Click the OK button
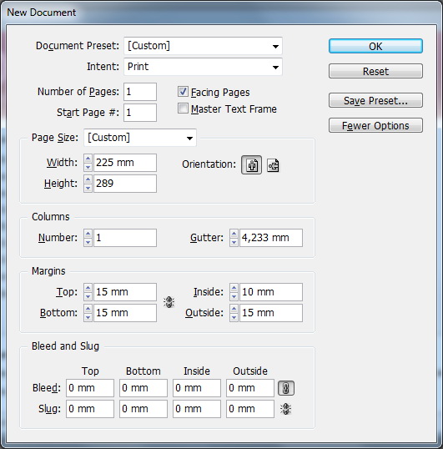 375,46
